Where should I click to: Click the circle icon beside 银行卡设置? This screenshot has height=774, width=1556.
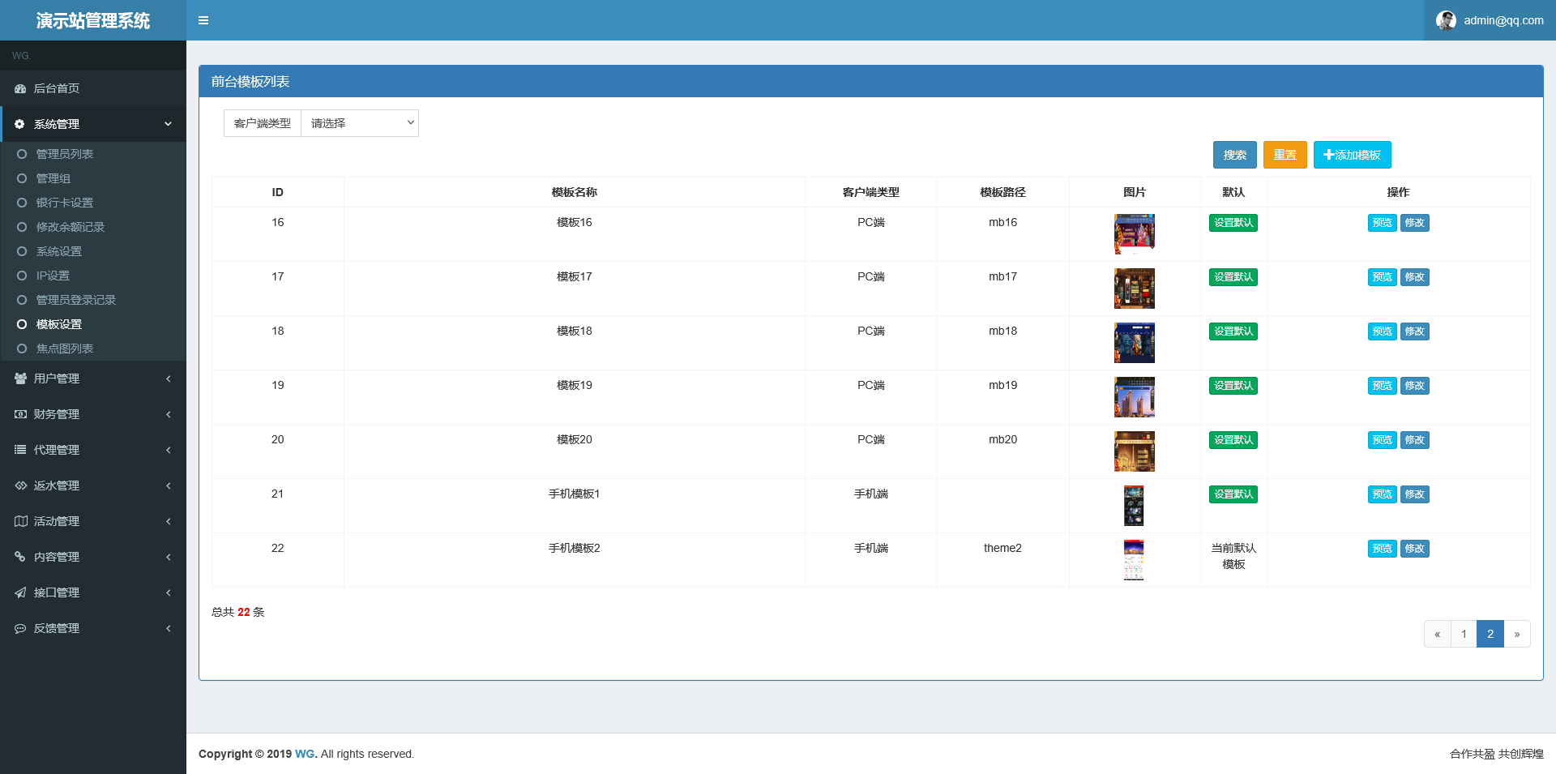[x=22, y=203]
